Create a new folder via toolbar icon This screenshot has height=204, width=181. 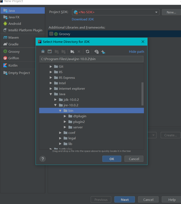tap(72, 52)
